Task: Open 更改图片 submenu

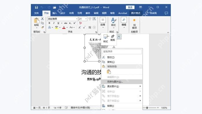Action: 122,86
